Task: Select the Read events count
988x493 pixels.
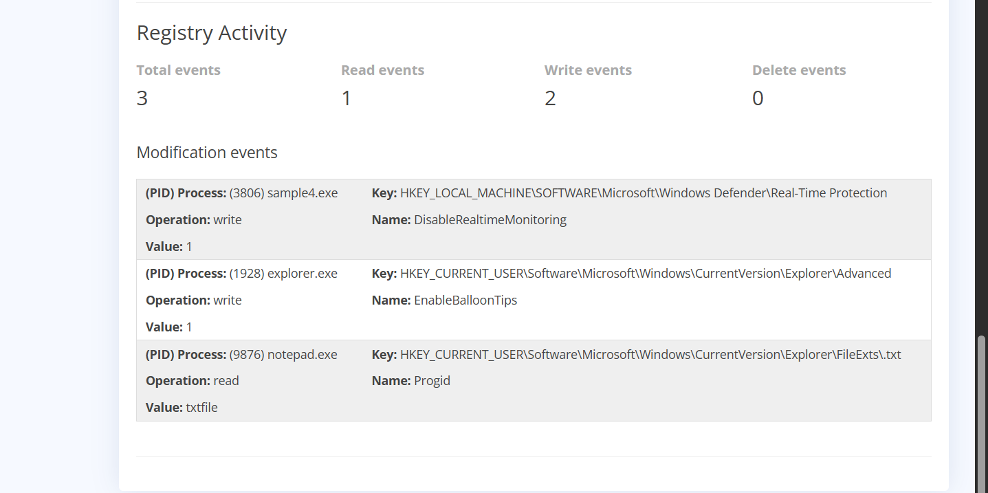Action: tap(347, 98)
